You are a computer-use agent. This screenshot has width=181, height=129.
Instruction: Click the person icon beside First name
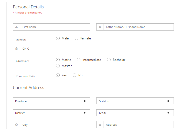(16, 27)
